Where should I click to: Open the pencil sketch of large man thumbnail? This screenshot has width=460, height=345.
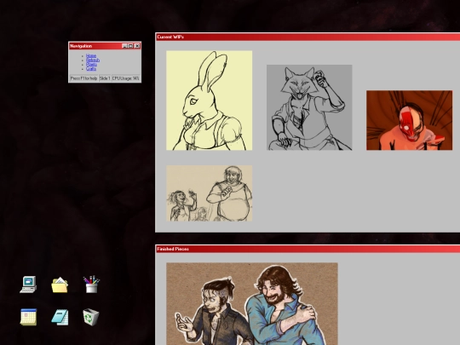click(210, 193)
